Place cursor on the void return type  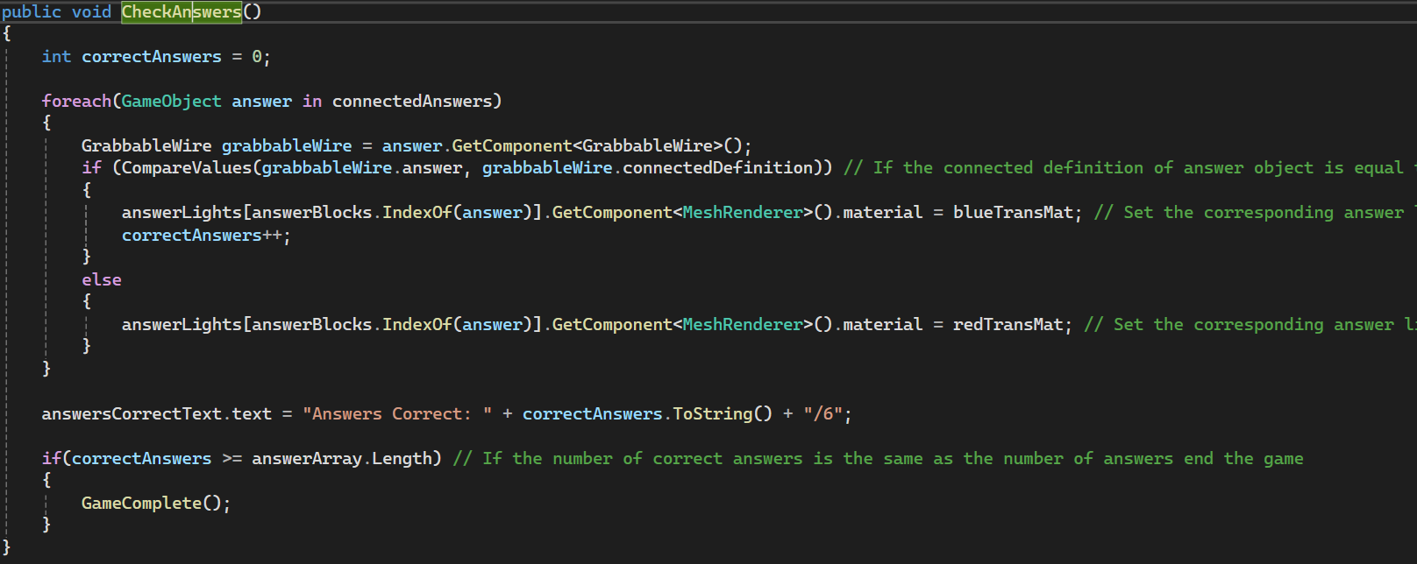[91, 12]
